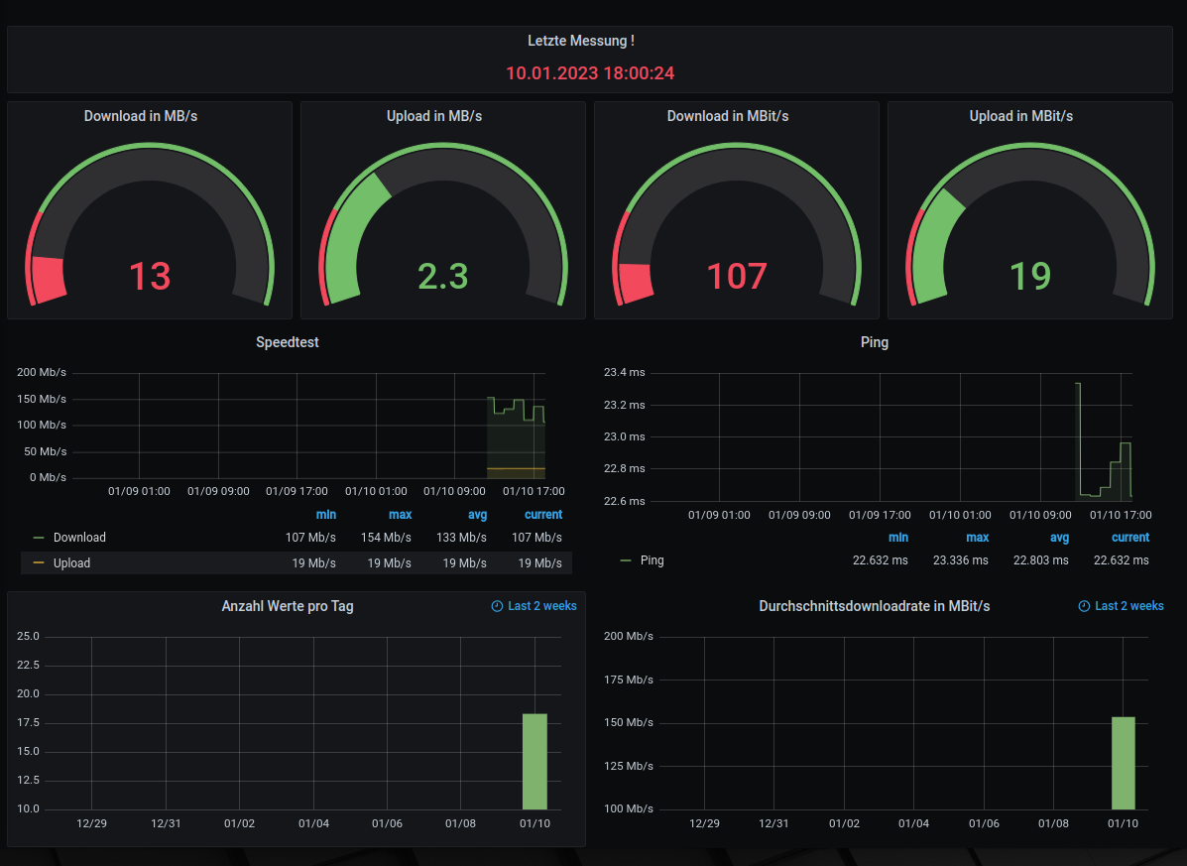The image size is (1187, 866).
Task: Sort Speedtest legend by avg column
Action: pyautogui.click(x=478, y=515)
